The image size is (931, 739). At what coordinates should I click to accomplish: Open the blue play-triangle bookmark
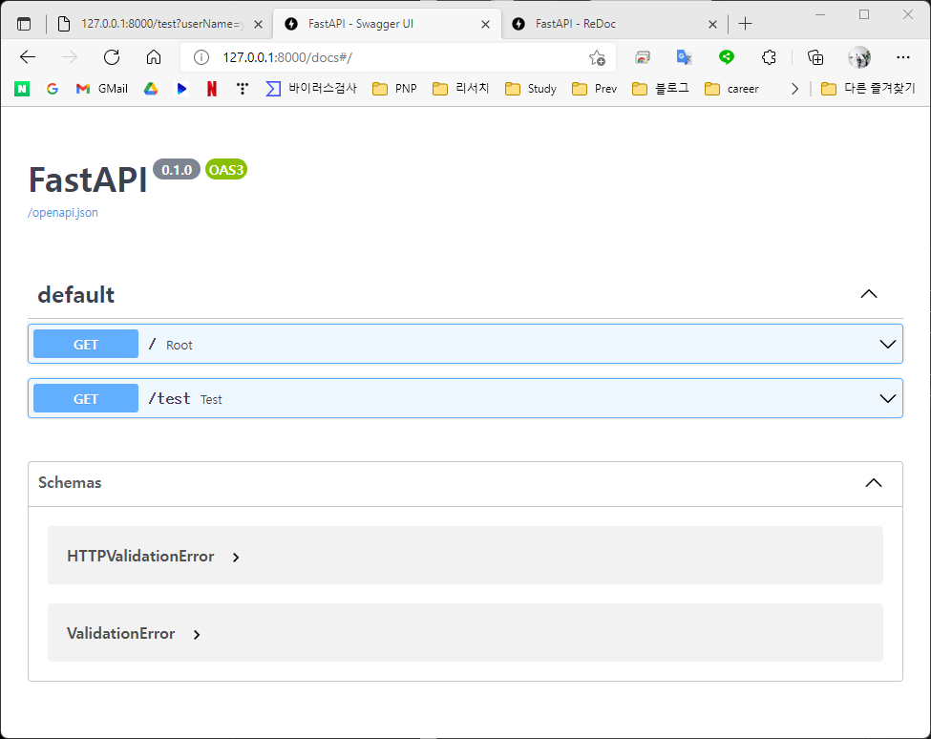click(181, 89)
